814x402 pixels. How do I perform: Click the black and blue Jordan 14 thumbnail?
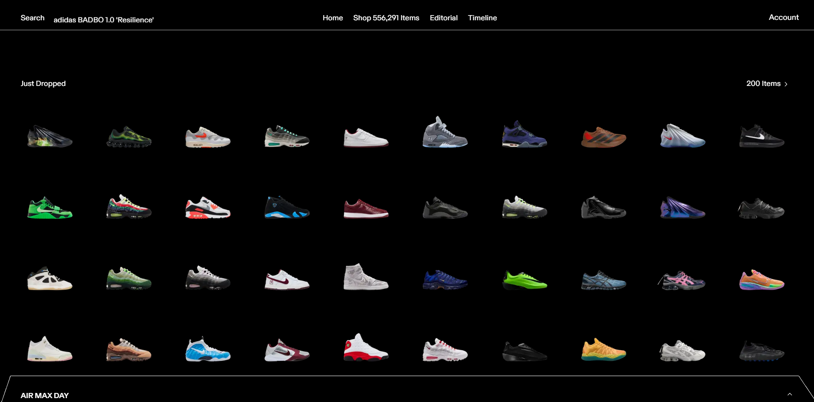[286, 208]
